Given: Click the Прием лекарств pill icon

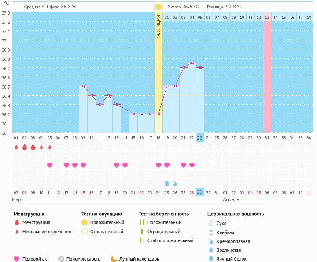Looking at the screenshot, I should coord(61,259).
